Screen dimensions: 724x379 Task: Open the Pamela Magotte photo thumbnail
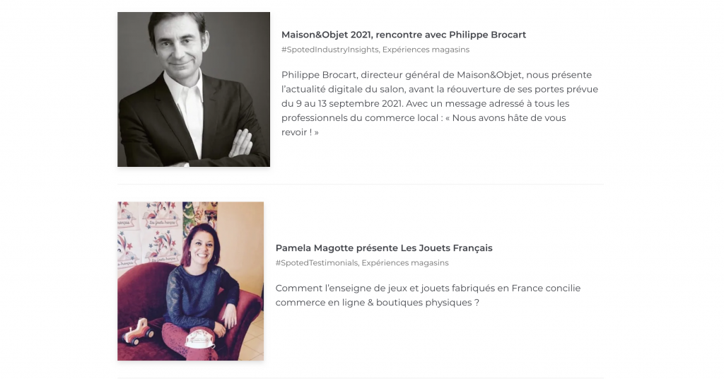point(191,281)
